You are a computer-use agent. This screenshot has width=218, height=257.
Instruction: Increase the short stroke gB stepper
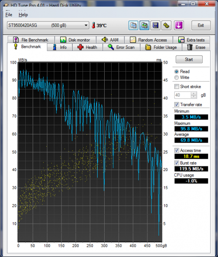pos(194,93)
